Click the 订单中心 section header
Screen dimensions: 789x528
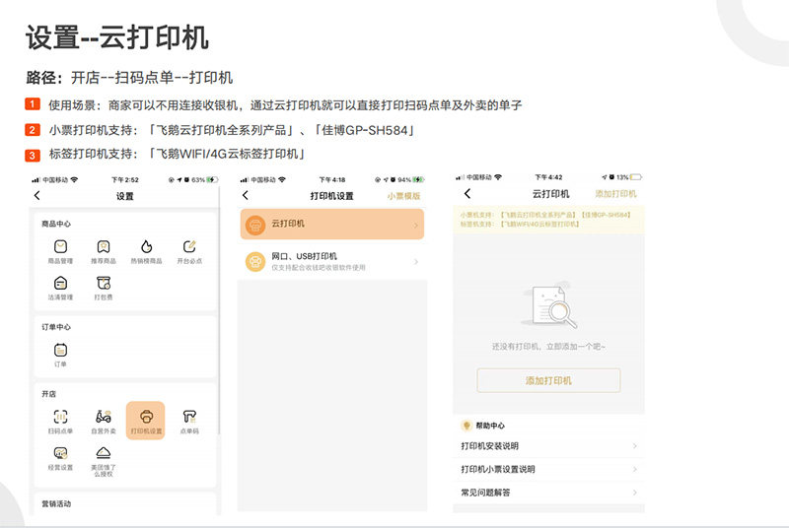[x=56, y=327]
